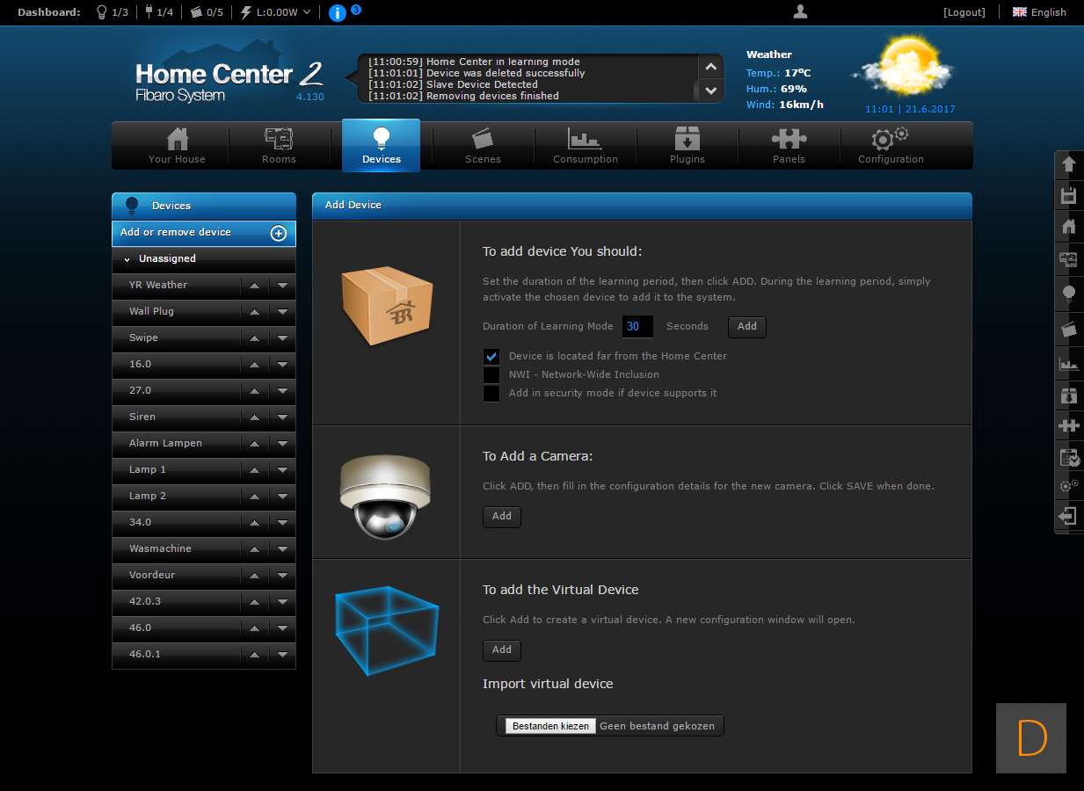This screenshot has width=1084, height=791.
Task: Click the logout door icon in right sidebar
Action: pos(1069,516)
